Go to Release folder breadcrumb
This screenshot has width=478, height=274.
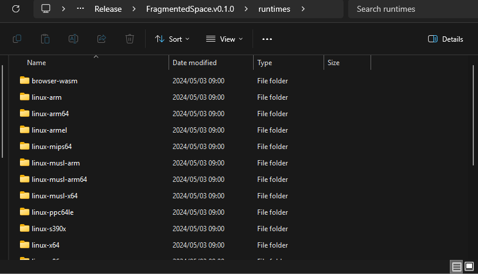108,9
